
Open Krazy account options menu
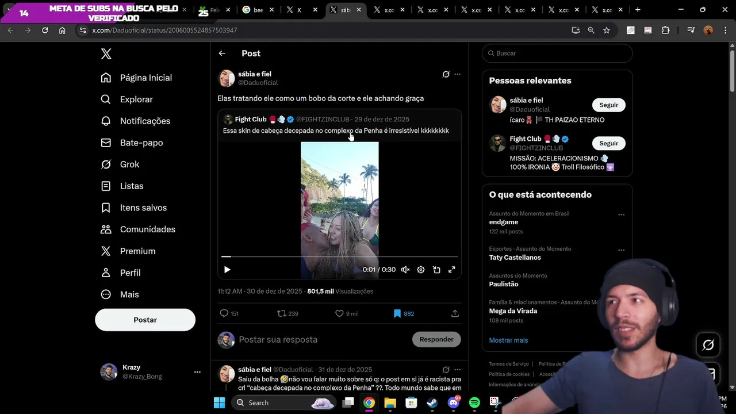point(197,372)
